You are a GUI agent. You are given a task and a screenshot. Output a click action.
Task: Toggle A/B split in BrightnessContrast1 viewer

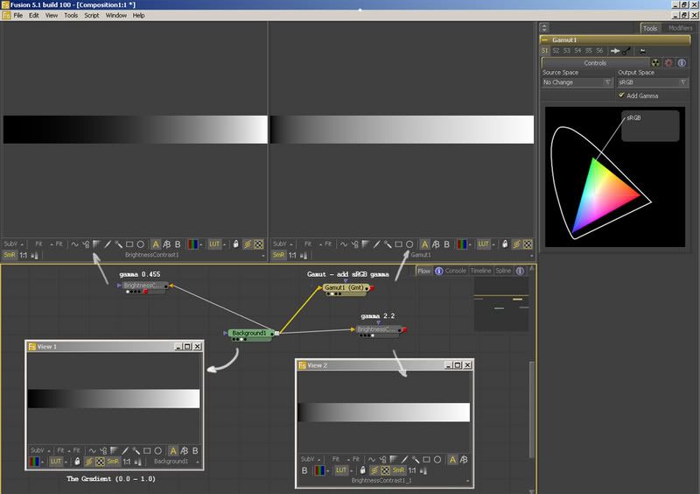pyautogui.click(x=166, y=244)
